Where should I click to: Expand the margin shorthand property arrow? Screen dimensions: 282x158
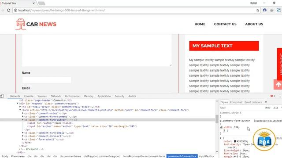(x=235, y=156)
